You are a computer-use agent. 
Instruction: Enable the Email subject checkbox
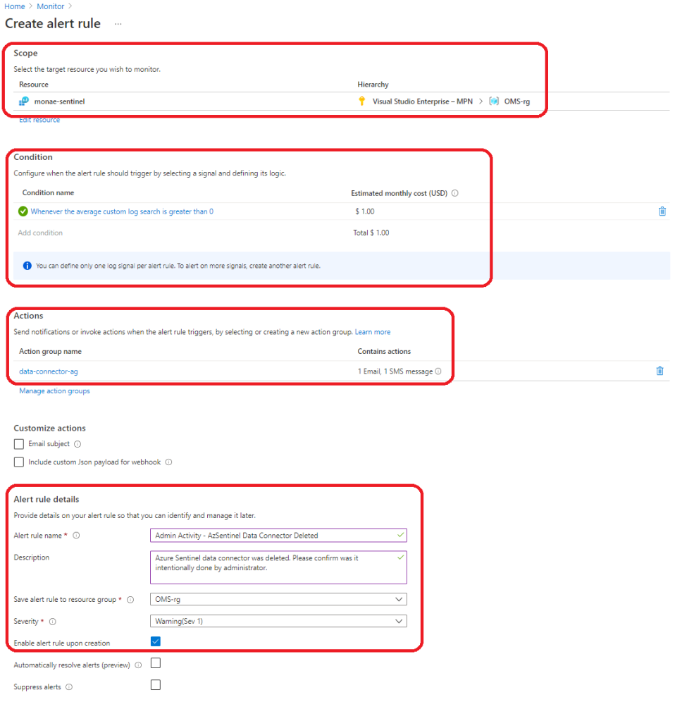pyautogui.click(x=19, y=444)
